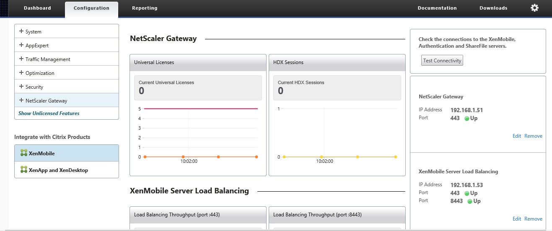Click Show Unlicensed Features link
The width and height of the screenshot is (552, 231).
click(x=49, y=113)
